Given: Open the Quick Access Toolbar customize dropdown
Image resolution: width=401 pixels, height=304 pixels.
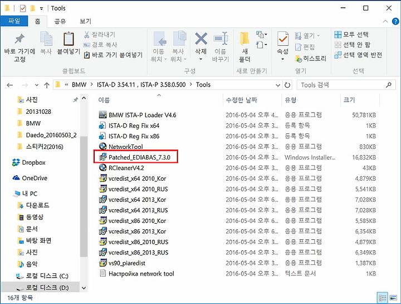Looking at the screenshot, I should point(41,8).
